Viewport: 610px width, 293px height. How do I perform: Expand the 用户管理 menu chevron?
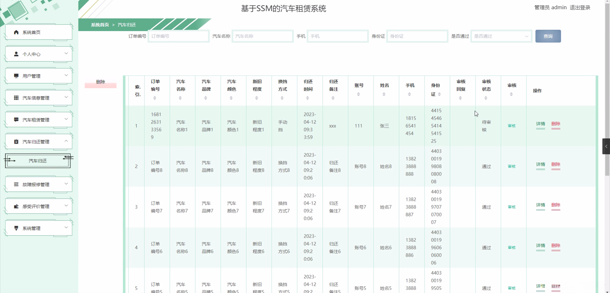66,75
